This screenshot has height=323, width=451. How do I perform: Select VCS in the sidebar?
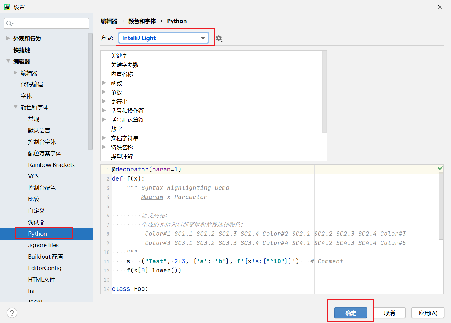click(x=33, y=176)
